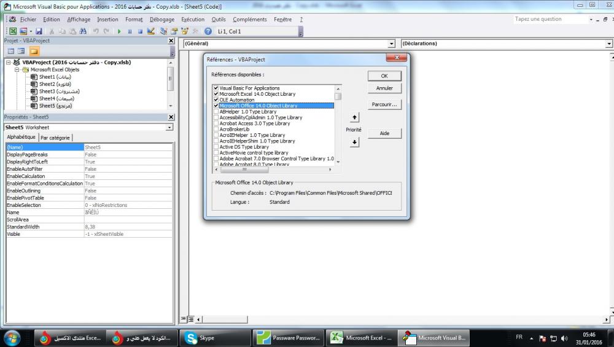Image resolution: width=614 pixels, height=347 pixels.
Task: Open Sheet5 Worksheet properties object dropdown
Action: tap(169, 128)
